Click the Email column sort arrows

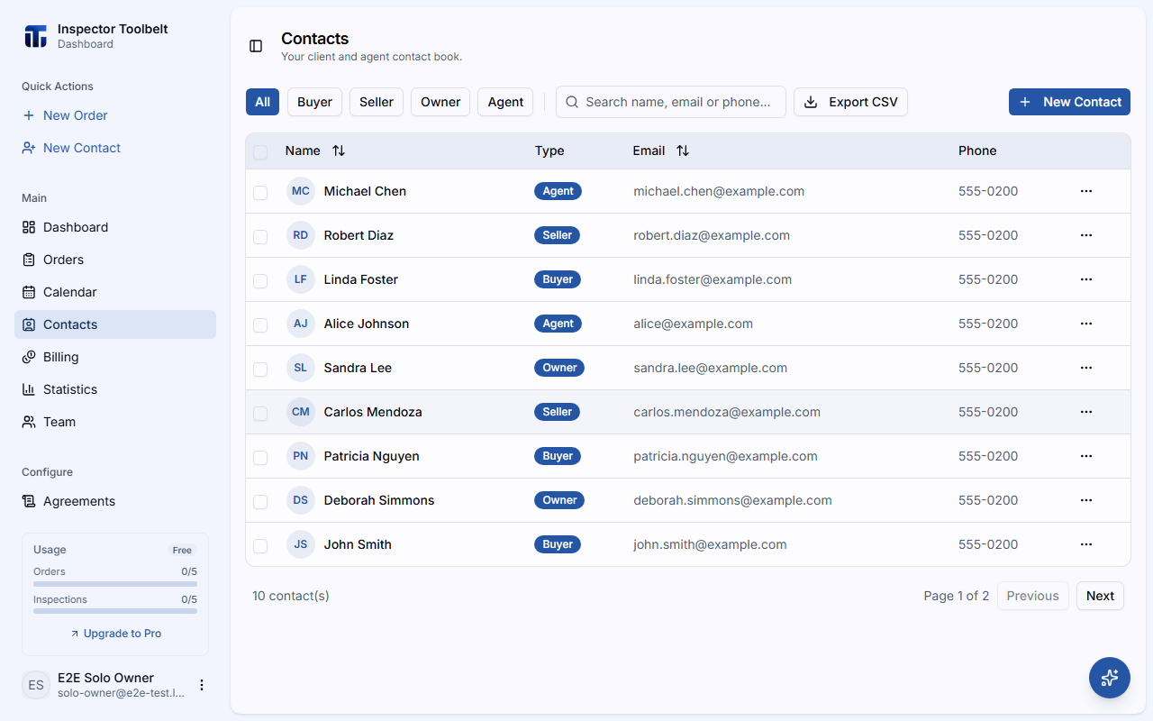click(683, 151)
